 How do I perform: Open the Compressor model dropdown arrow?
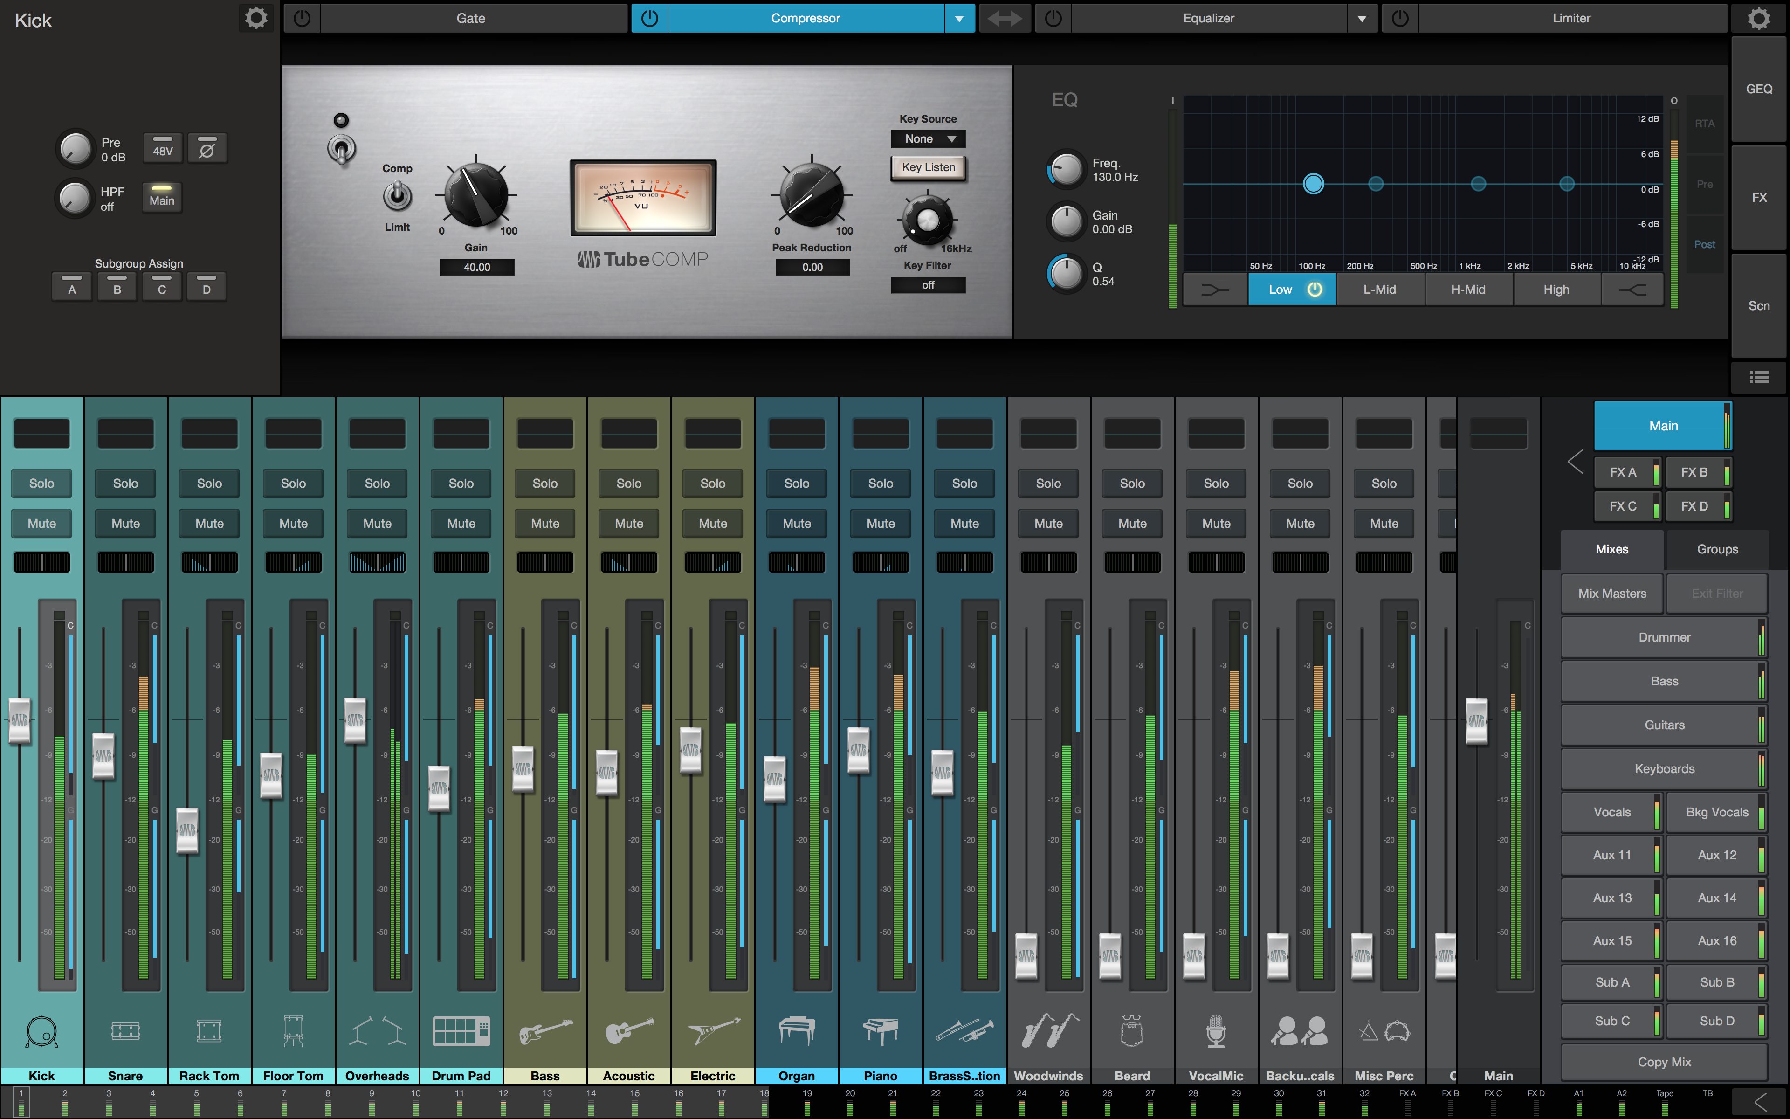click(x=959, y=19)
